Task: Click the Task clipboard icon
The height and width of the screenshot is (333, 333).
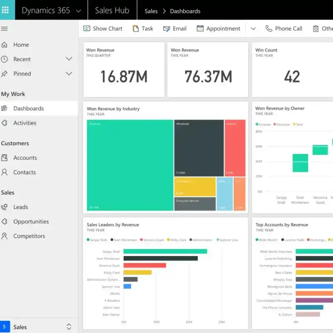Action: [x=136, y=29]
